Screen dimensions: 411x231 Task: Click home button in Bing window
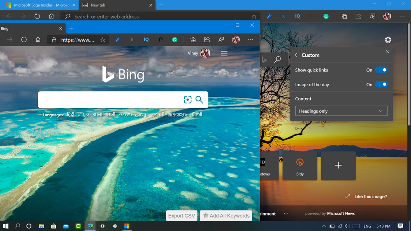click(38, 39)
